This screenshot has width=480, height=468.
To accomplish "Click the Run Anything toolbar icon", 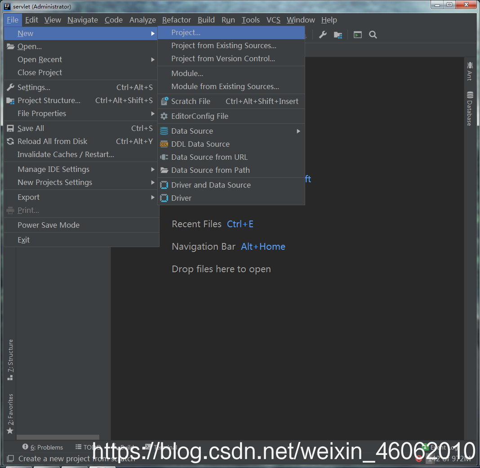I will point(358,35).
